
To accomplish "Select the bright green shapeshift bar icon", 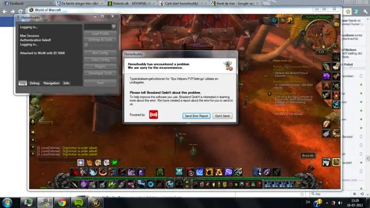I will coord(115,163).
